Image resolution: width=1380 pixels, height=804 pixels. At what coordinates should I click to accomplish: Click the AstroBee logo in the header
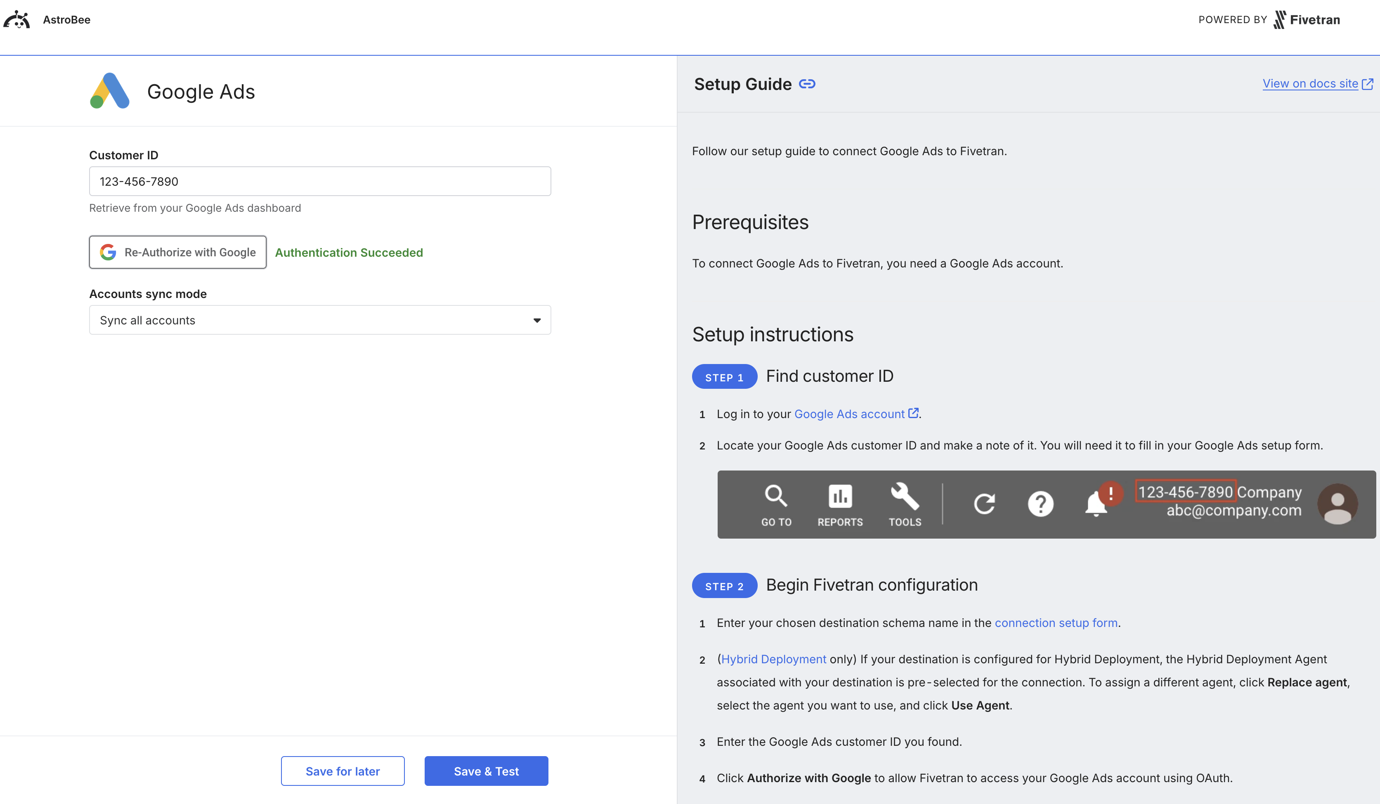17,19
